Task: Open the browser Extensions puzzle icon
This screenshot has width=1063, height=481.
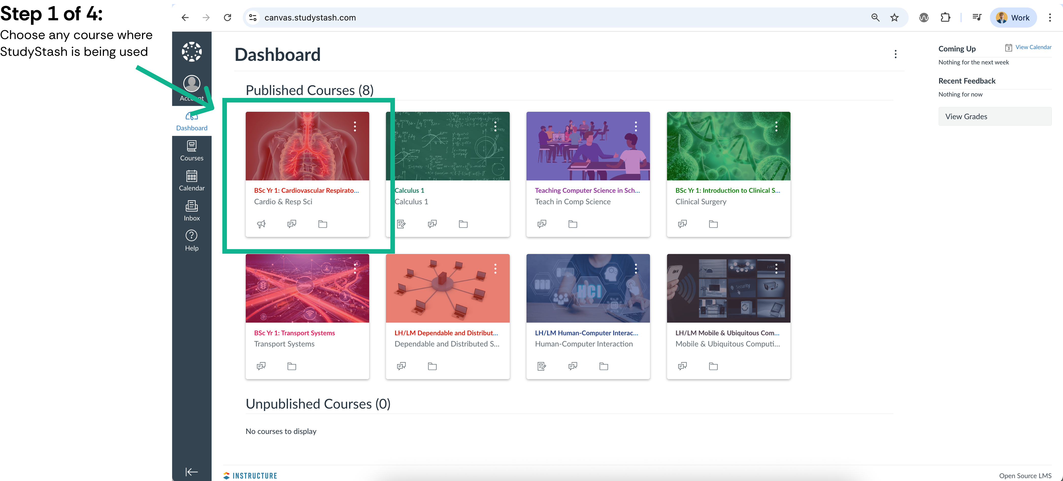Action: [x=945, y=18]
